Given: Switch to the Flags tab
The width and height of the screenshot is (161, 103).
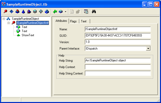Looking at the screenshot, I should [x=73, y=21].
